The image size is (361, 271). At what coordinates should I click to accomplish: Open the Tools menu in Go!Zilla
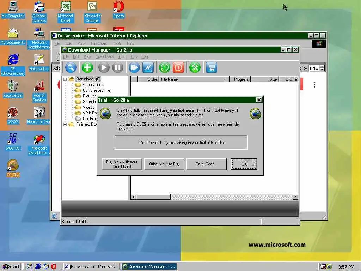click(x=123, y=57)
